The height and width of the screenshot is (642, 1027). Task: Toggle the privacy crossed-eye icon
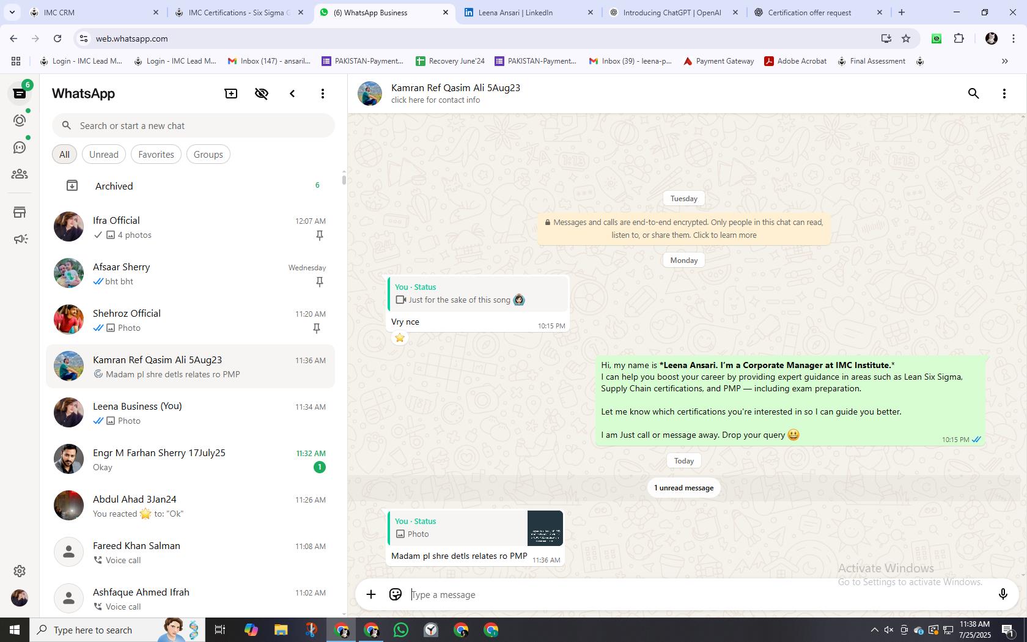click(262, 94)
